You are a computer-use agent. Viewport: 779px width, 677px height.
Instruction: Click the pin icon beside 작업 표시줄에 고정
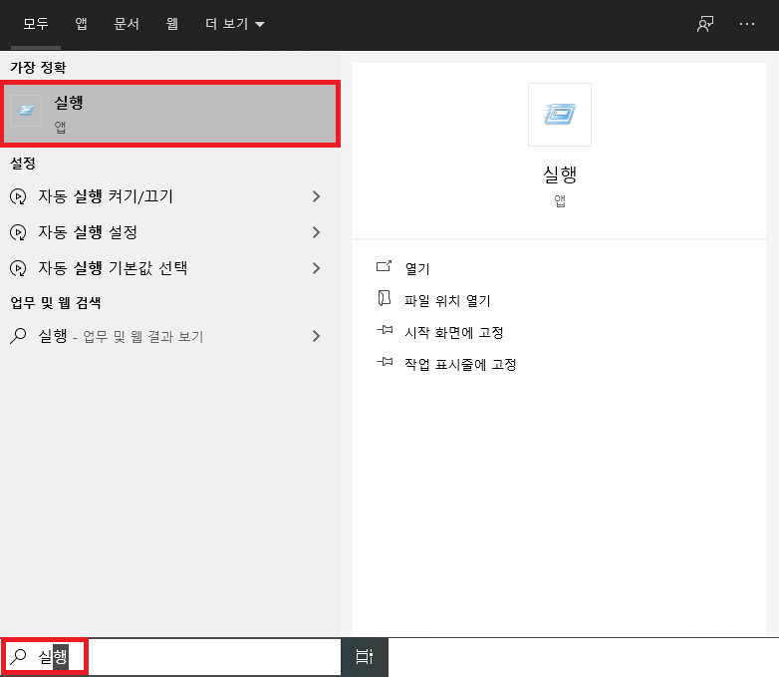tap(385, 361)
